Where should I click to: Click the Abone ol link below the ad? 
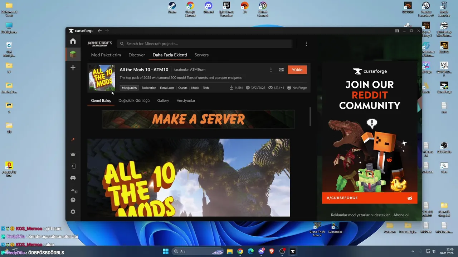coord(401,215)
